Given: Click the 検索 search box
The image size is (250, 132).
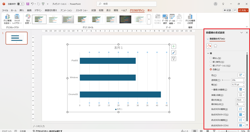Looking at the screenshot, I should (x=126, y=4).
